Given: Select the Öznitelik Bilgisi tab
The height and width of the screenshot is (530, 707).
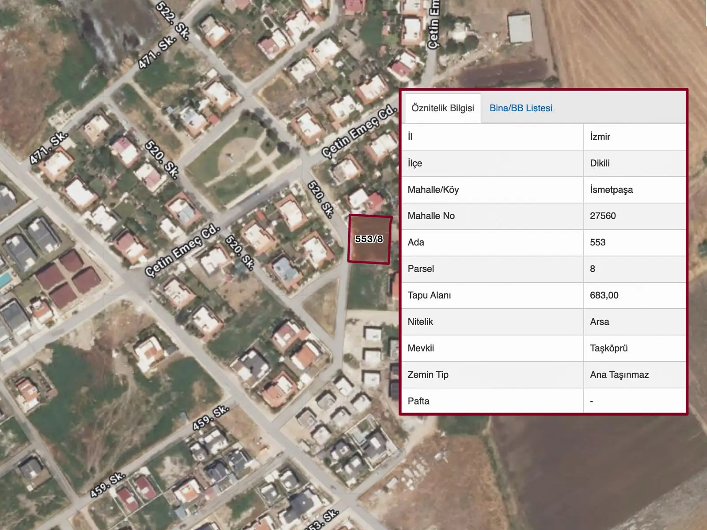Looking at the screenshot, I should coord(443,108).
